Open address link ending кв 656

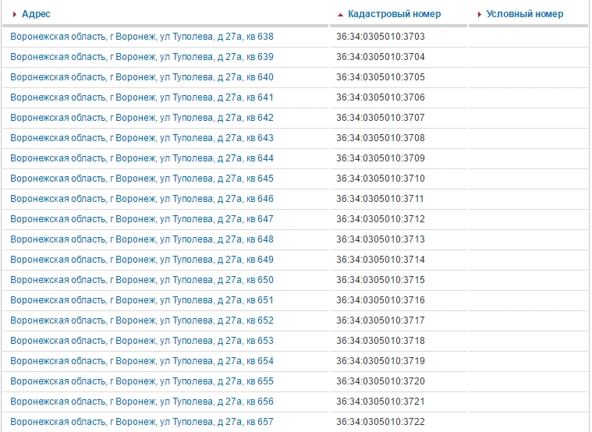tap(142, 402)
